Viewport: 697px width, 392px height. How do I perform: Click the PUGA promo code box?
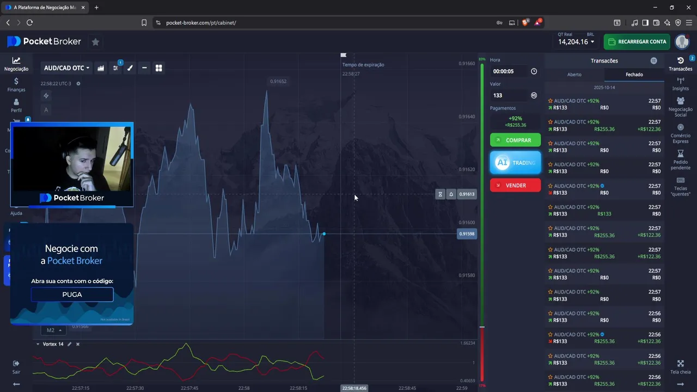coord(72,295)
